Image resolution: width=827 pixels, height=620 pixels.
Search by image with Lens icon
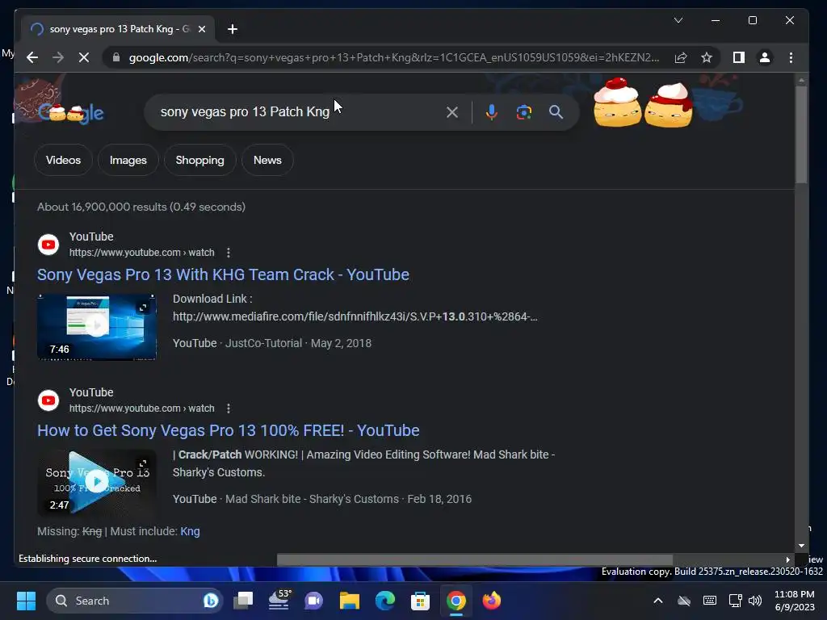pyautogui.click(x=523, y=111)
